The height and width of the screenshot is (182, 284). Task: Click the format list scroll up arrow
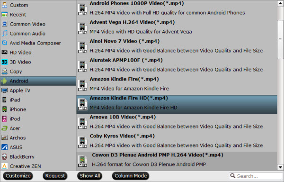(x=280, y=4)
